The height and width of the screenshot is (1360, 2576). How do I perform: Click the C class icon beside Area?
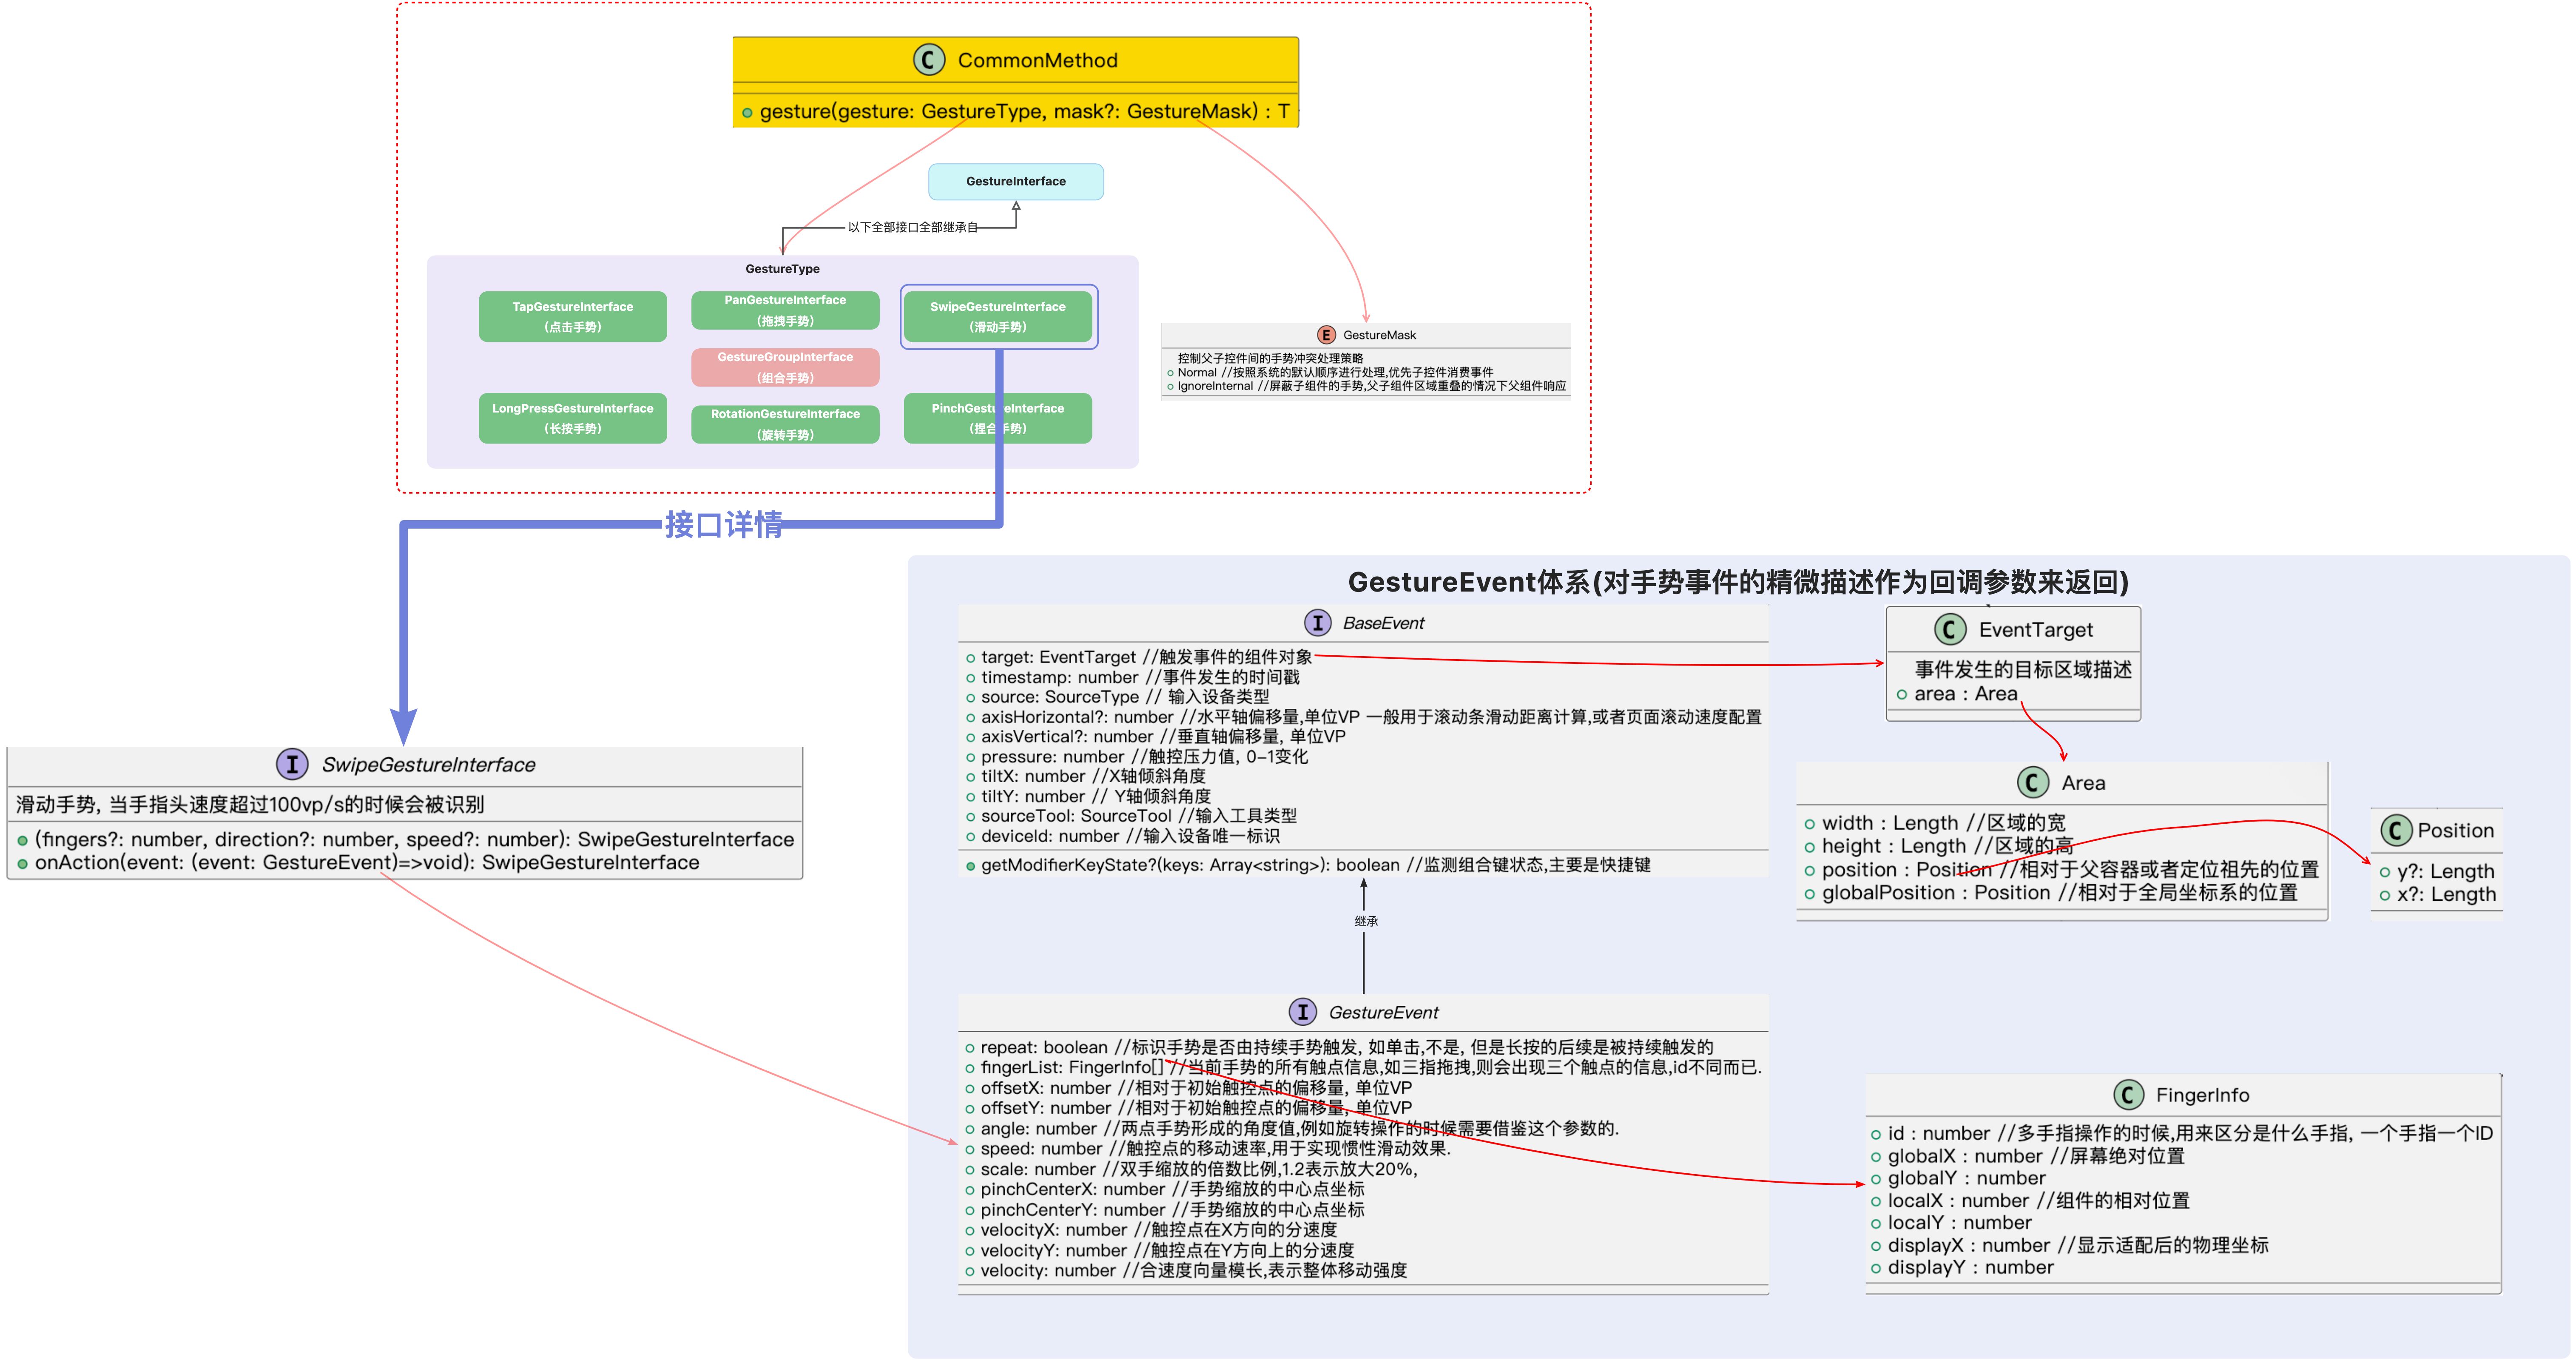tap(2033, 782)
